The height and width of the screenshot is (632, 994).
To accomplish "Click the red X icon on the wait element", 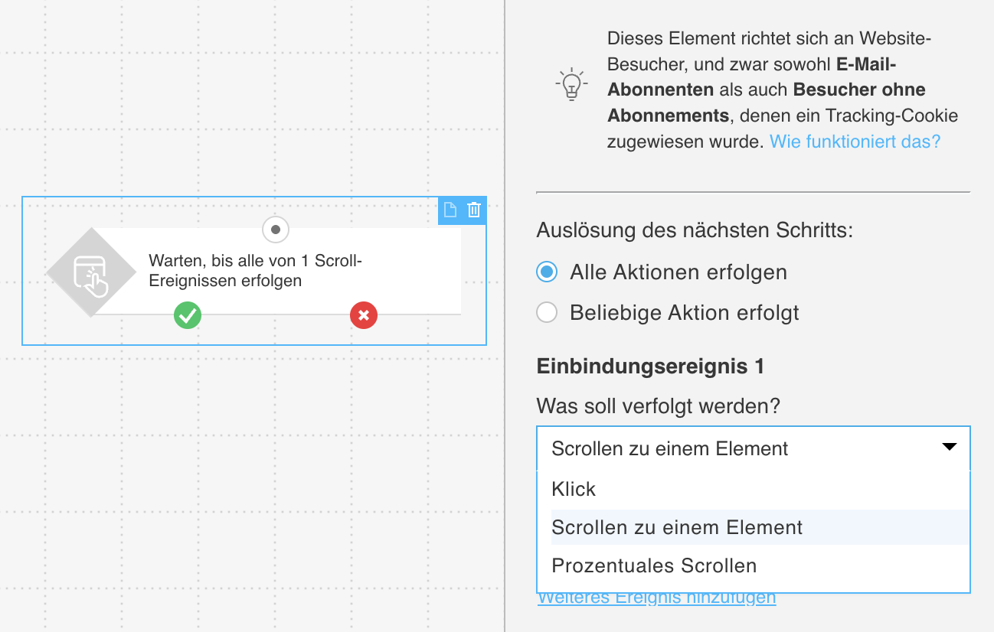I will tap(364, 315).
